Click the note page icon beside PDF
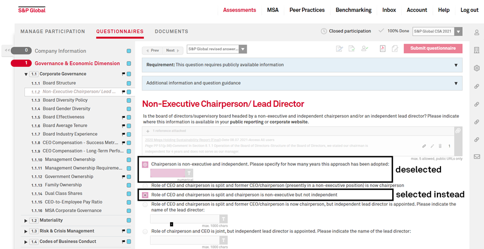This screenshot has height=249, width=484. [394, 48]
